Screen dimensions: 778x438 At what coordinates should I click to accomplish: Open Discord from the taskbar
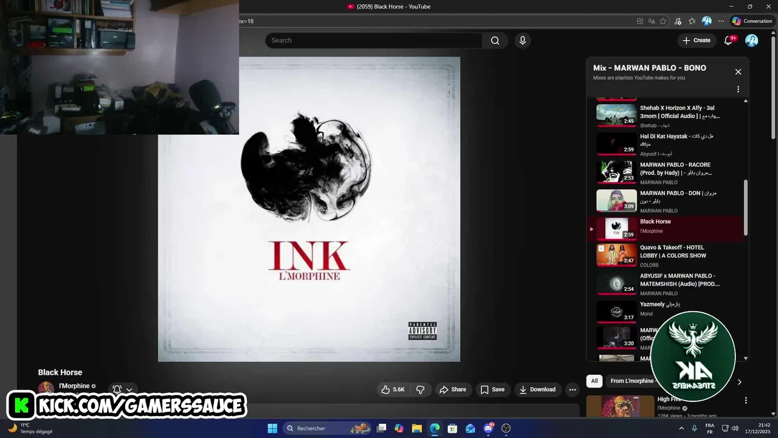point(488,428)
